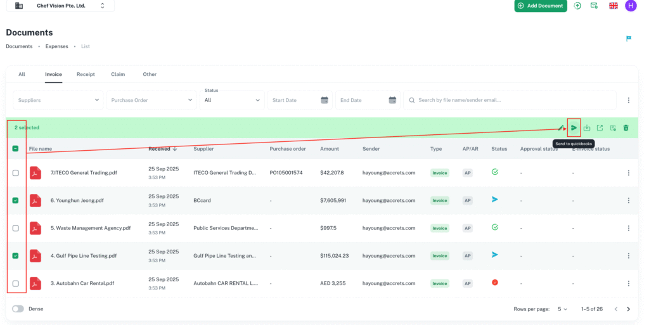Click the pencil edit icon in selection bar
Viewport: 649px width, 325px height.
(561, 128)
